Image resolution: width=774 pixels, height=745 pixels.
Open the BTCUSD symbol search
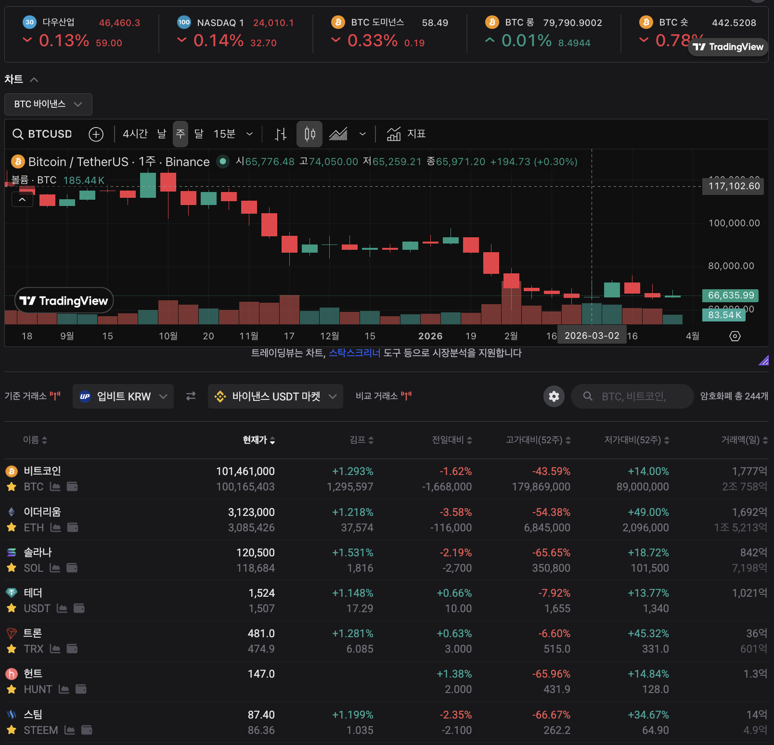42,134
